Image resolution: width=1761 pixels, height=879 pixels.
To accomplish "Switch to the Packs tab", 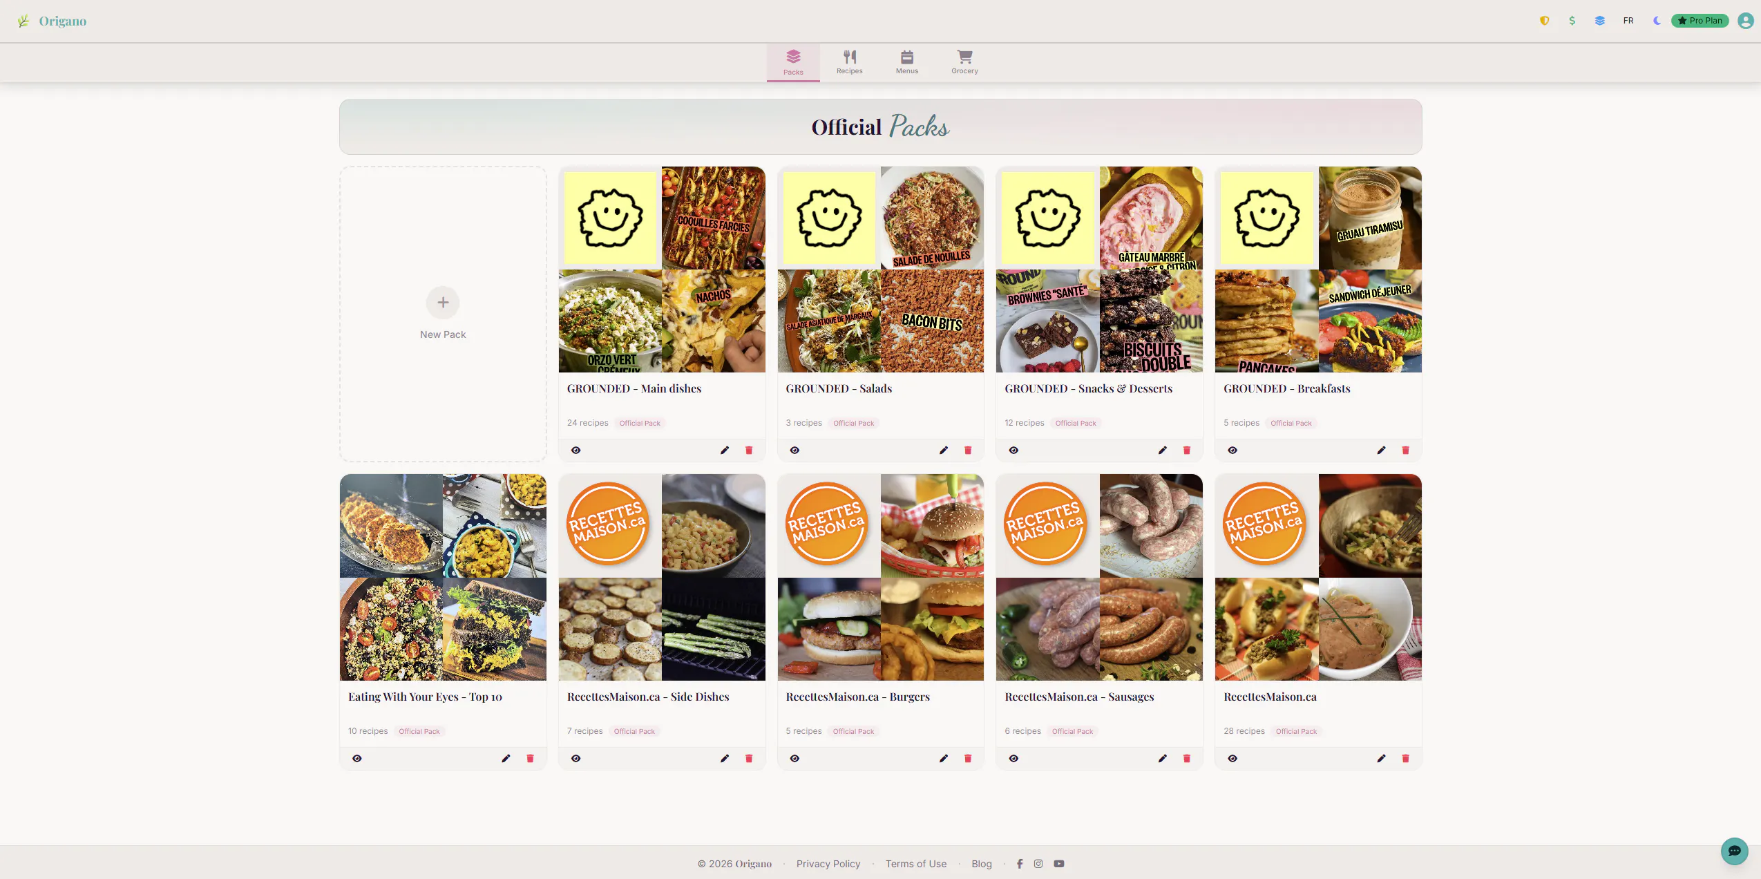I will (x=793, y=62).
